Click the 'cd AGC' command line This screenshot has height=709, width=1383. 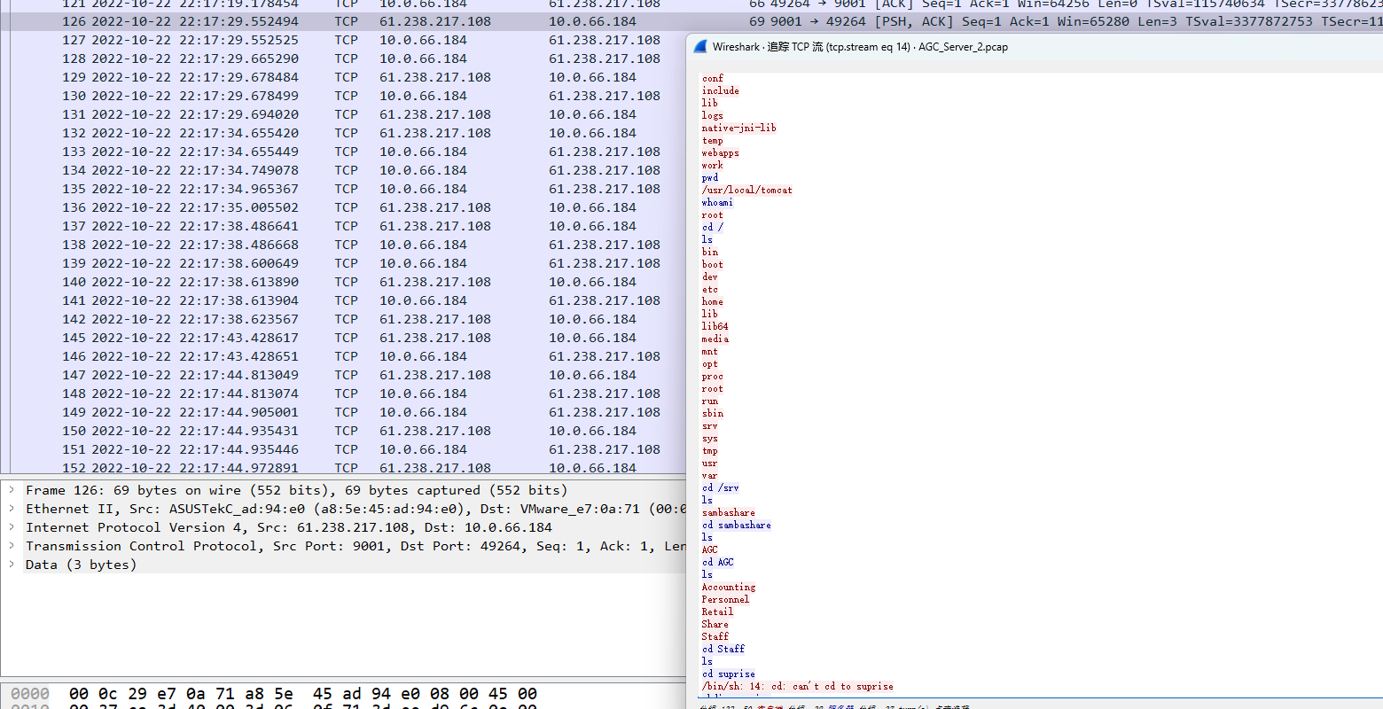718,562
